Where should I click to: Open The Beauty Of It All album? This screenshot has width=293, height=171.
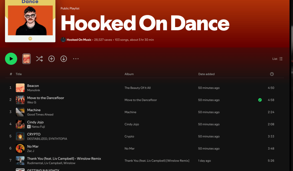click(x=138, y=88)
